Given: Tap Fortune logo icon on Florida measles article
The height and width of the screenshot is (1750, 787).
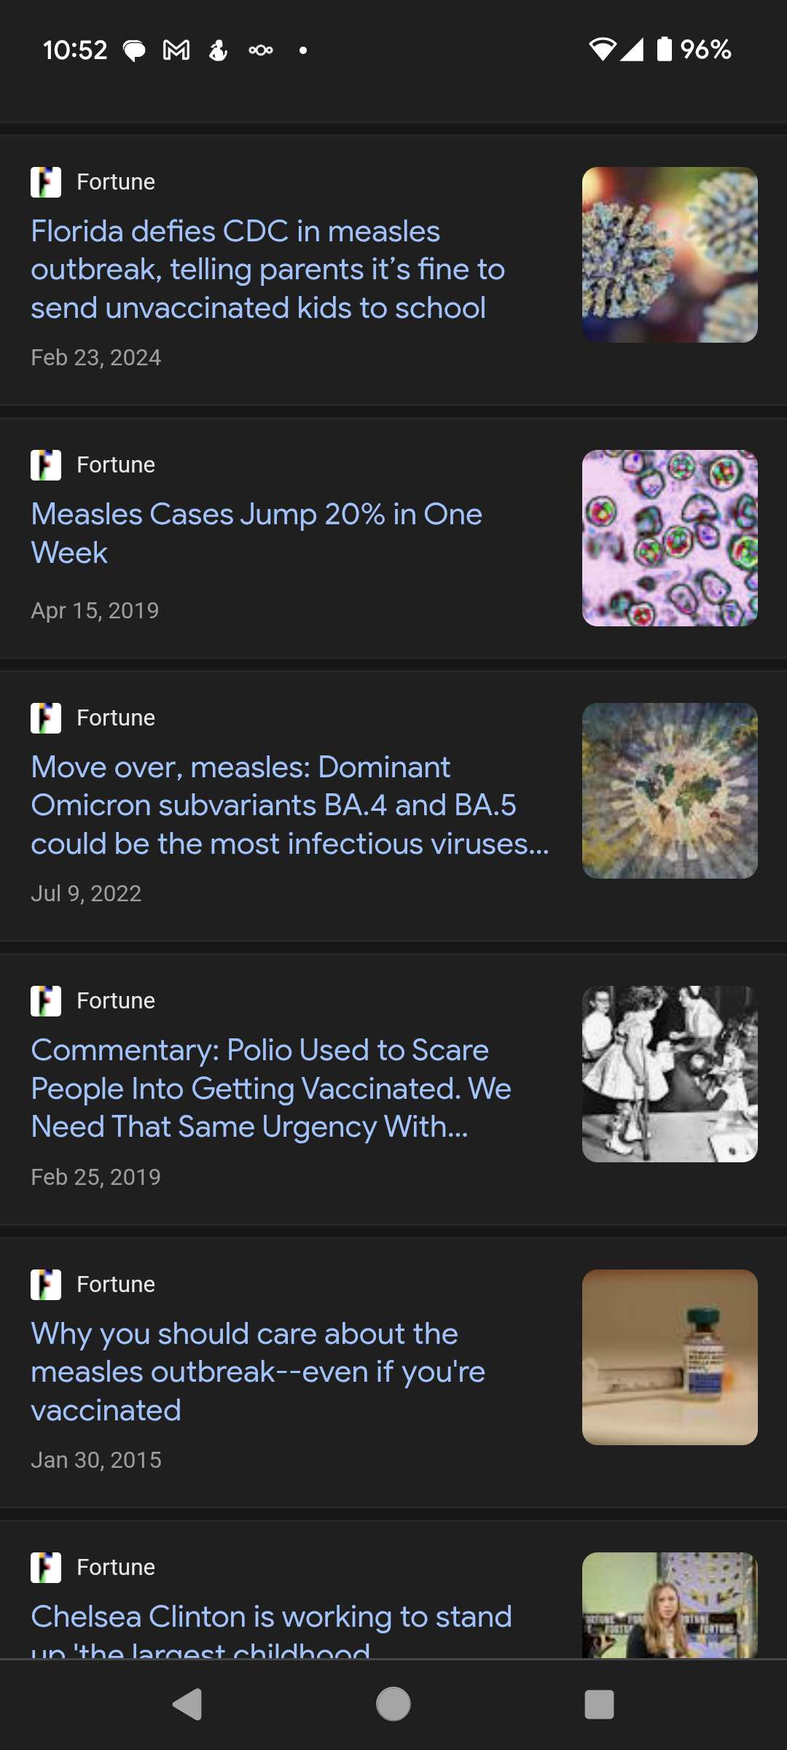Looking at the screenshot, I should coord(46,182).
